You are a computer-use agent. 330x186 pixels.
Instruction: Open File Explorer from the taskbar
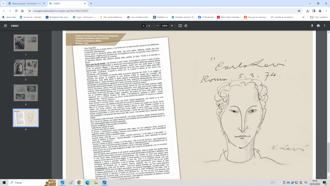click(96, 182)
